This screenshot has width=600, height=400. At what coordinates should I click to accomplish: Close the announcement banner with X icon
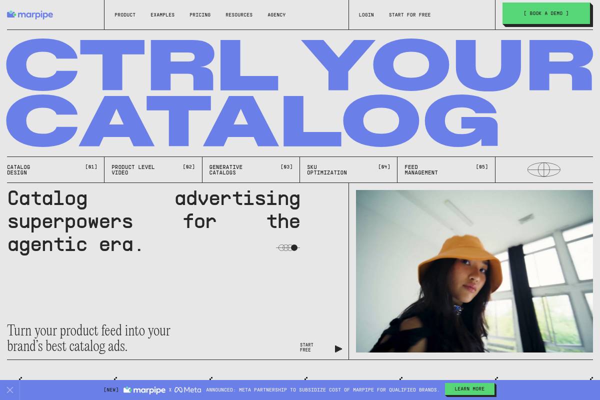pos(10,390)
